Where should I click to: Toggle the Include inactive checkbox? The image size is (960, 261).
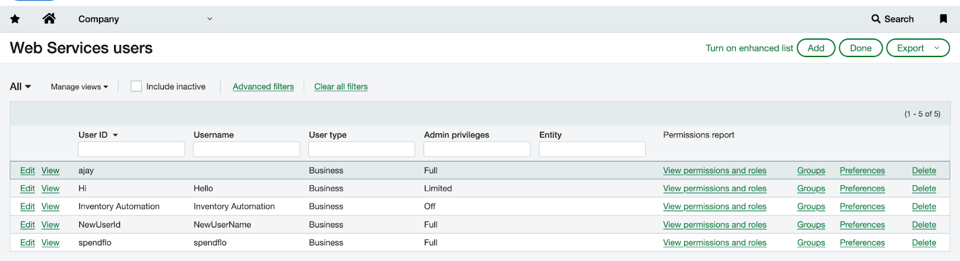pos(136,86)
